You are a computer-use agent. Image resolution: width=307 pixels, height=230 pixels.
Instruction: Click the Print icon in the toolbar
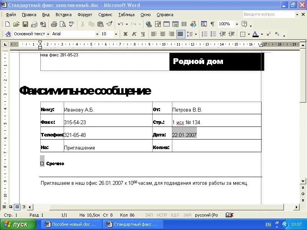pyautogui.click(x=54, y=24)
